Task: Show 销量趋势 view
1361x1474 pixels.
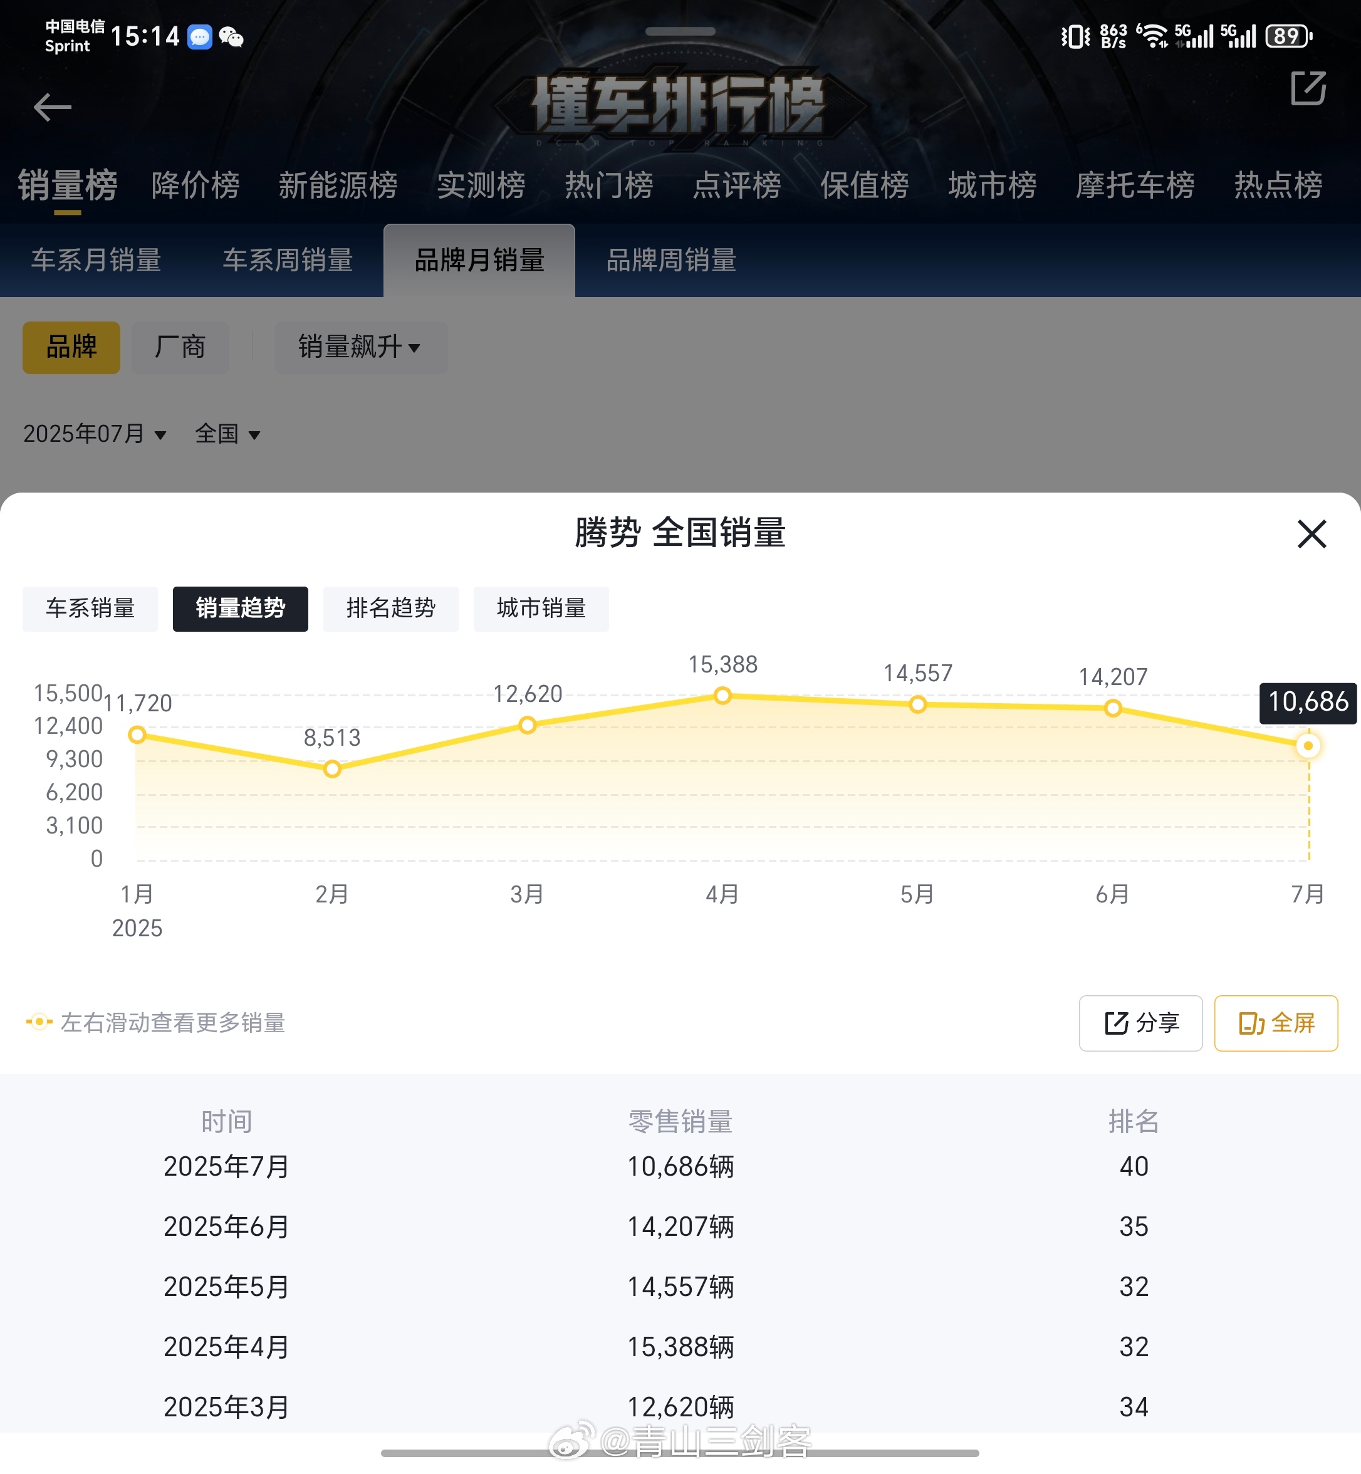Action: [241, 609]
